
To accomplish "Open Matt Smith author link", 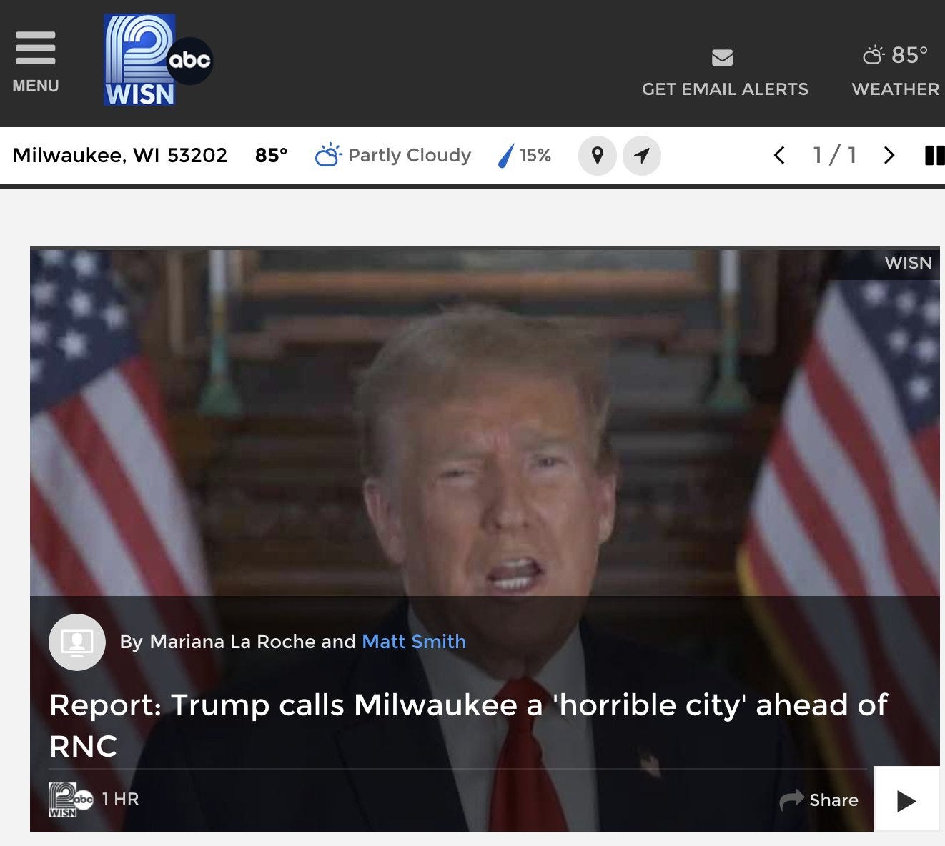I will tap(414, 642).
